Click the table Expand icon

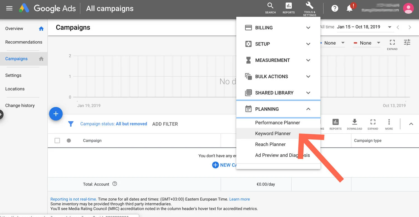(x=373, y=124)
